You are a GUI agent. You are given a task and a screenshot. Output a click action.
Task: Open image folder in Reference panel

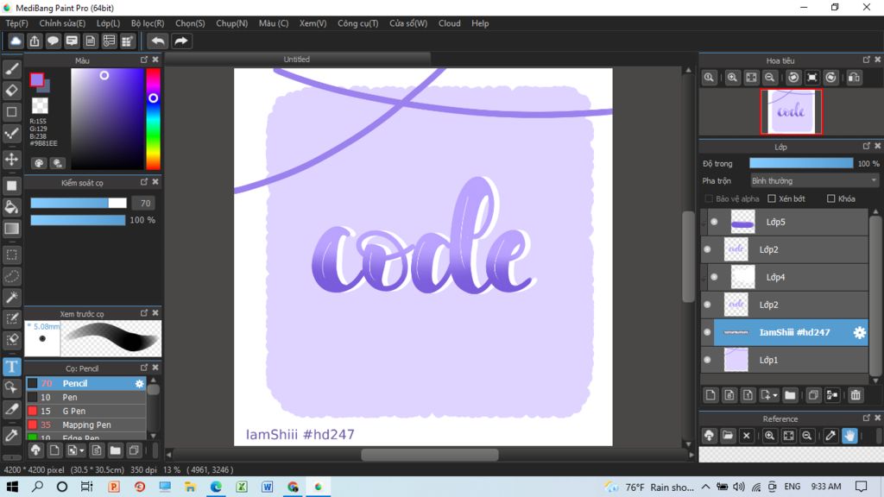tap(728, 436)
